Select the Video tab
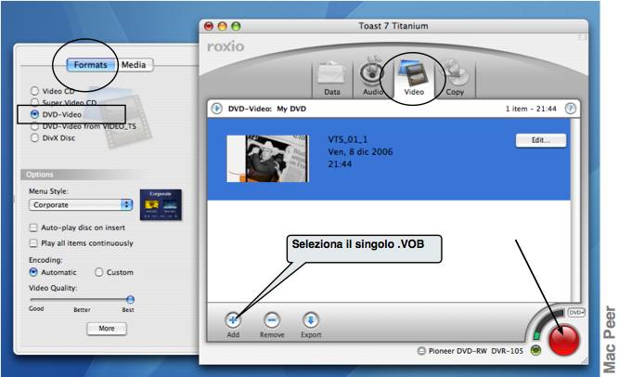This screenshot has width=619, height=377. click(414, 79)
